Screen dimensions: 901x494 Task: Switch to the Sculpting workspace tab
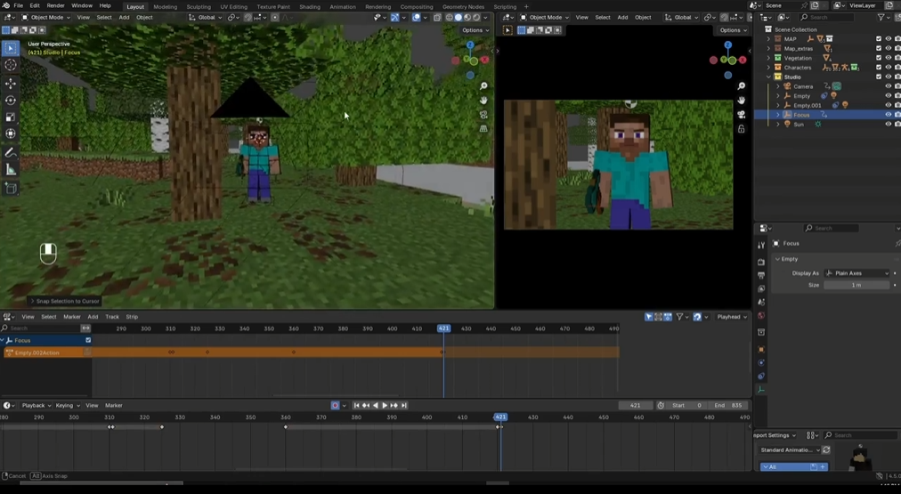point(199,6)
